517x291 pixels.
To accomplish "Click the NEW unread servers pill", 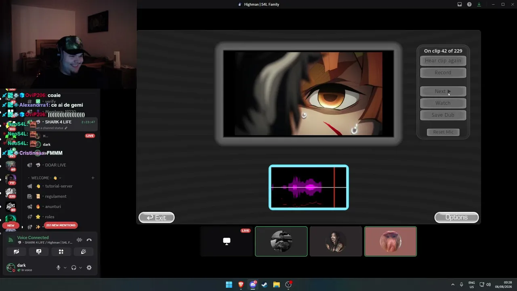I will pyautogui.click(x=11, y=226).
